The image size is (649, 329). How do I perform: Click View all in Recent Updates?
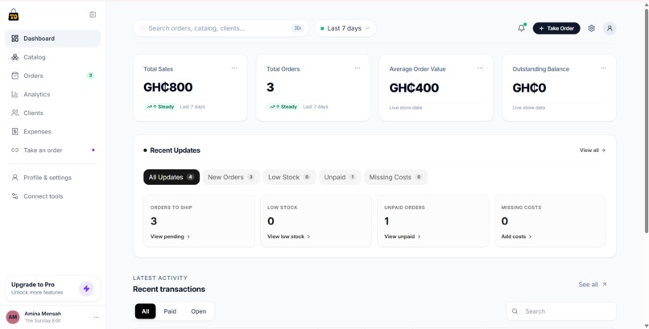click(593, 150)
